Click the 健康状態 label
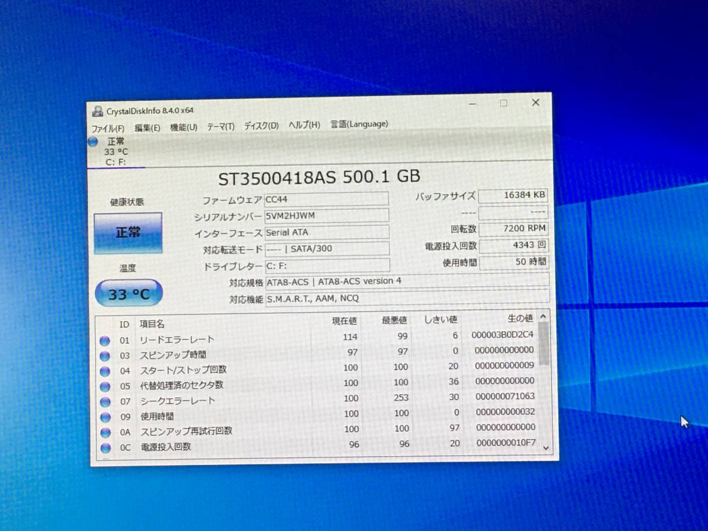 [127, 202]
